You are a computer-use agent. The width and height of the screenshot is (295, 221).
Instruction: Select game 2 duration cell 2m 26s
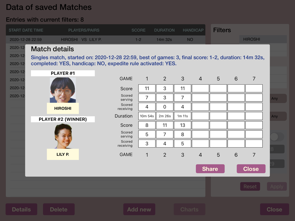click(165, 116)
